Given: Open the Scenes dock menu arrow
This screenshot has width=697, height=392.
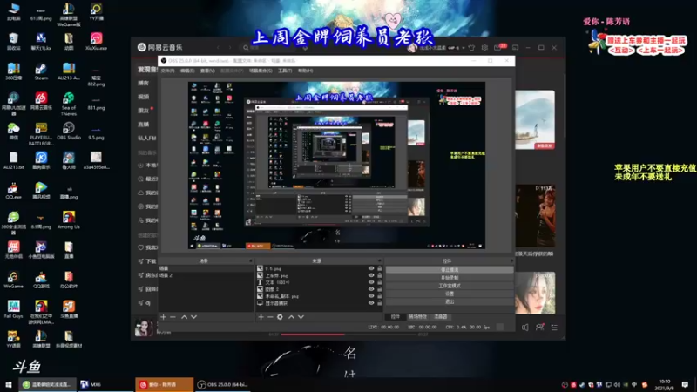Looking at the screenshot, I should (251, 260).
